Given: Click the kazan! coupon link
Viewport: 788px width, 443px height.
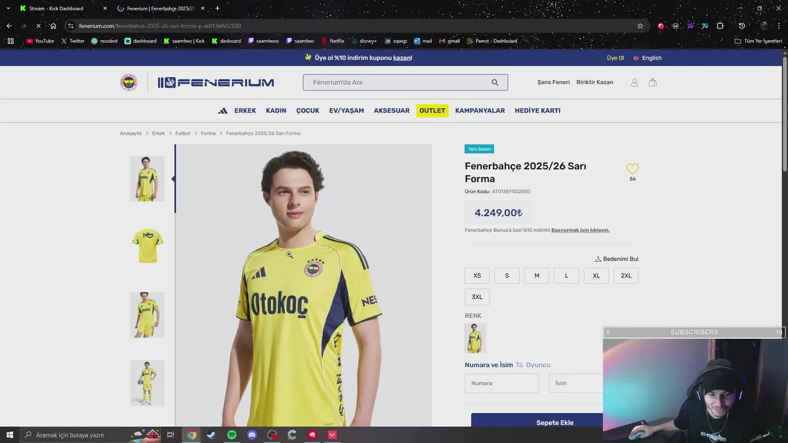Looking at the screenshot, I should click(403, 58).
